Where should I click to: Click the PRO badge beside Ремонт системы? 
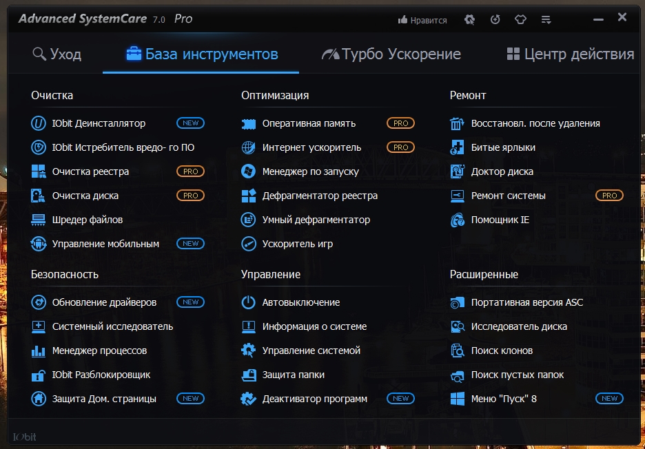click(x=609, y=196)
